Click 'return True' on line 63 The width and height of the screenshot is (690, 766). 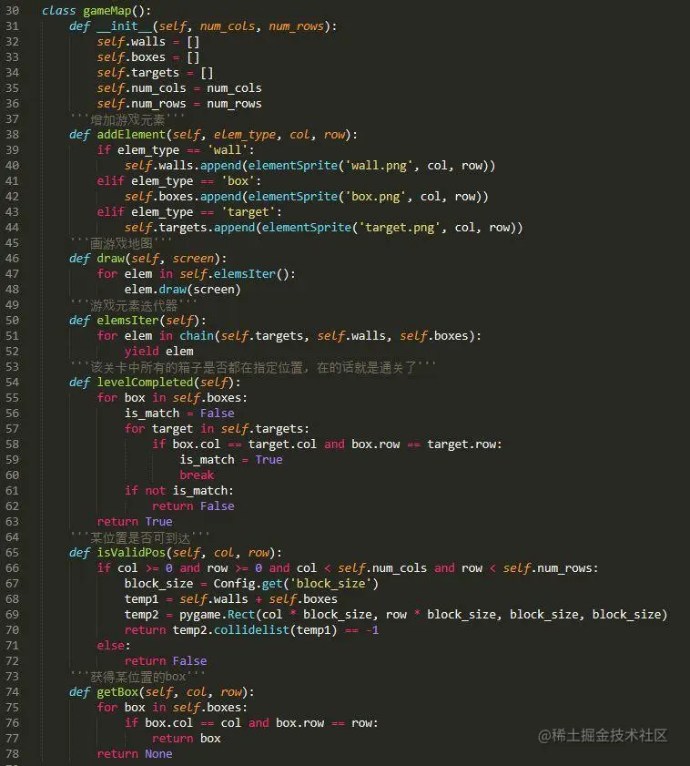[135, 522]
